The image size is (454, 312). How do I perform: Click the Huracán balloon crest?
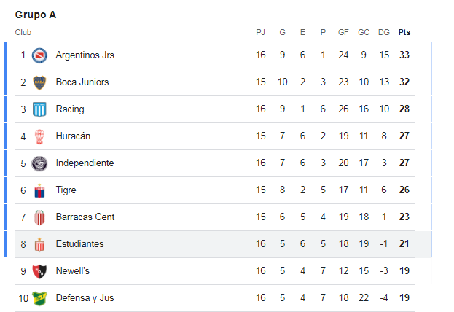[x=39, y=136]
